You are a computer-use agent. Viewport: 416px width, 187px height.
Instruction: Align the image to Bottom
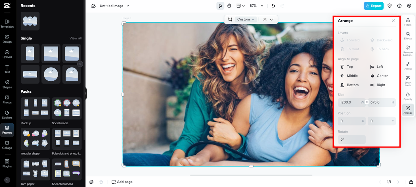coord(349,85)
